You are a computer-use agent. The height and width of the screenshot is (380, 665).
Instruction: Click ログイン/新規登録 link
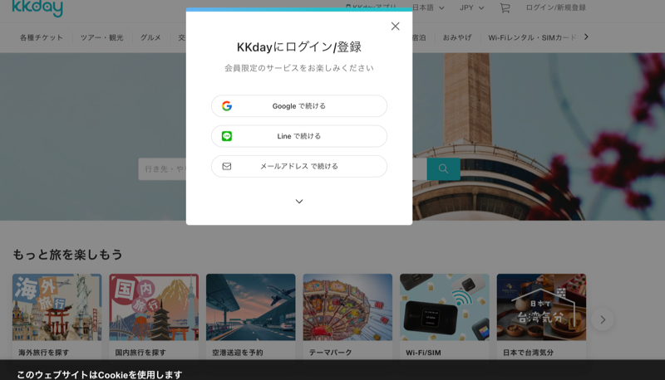click(x=555, y=7)
